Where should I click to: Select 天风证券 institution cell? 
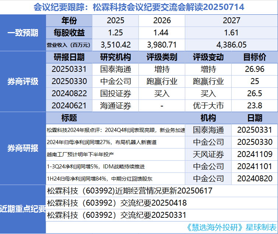point(208,154)
